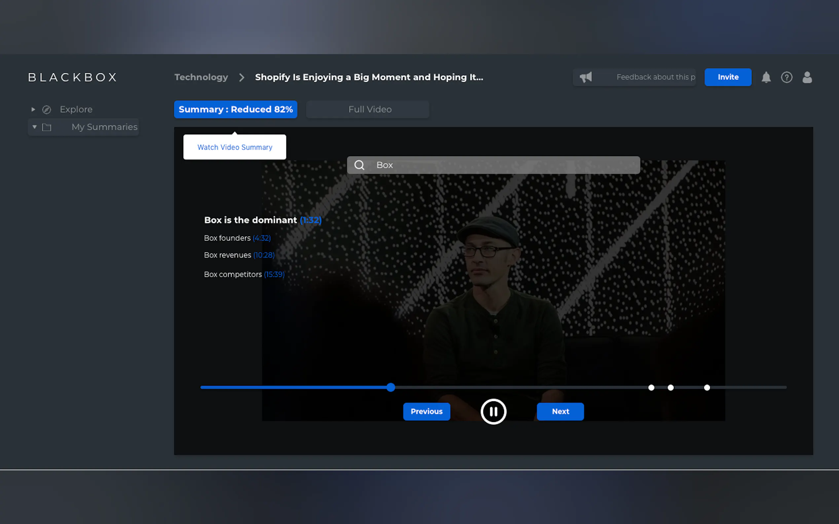Click the Watch Video Summary tooltip
This screenshot has height=524, width=839.
pos(235,147)
